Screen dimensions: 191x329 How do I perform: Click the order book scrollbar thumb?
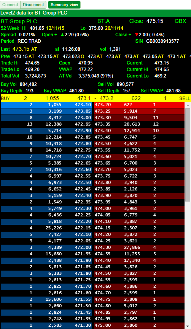click(188, 155)
